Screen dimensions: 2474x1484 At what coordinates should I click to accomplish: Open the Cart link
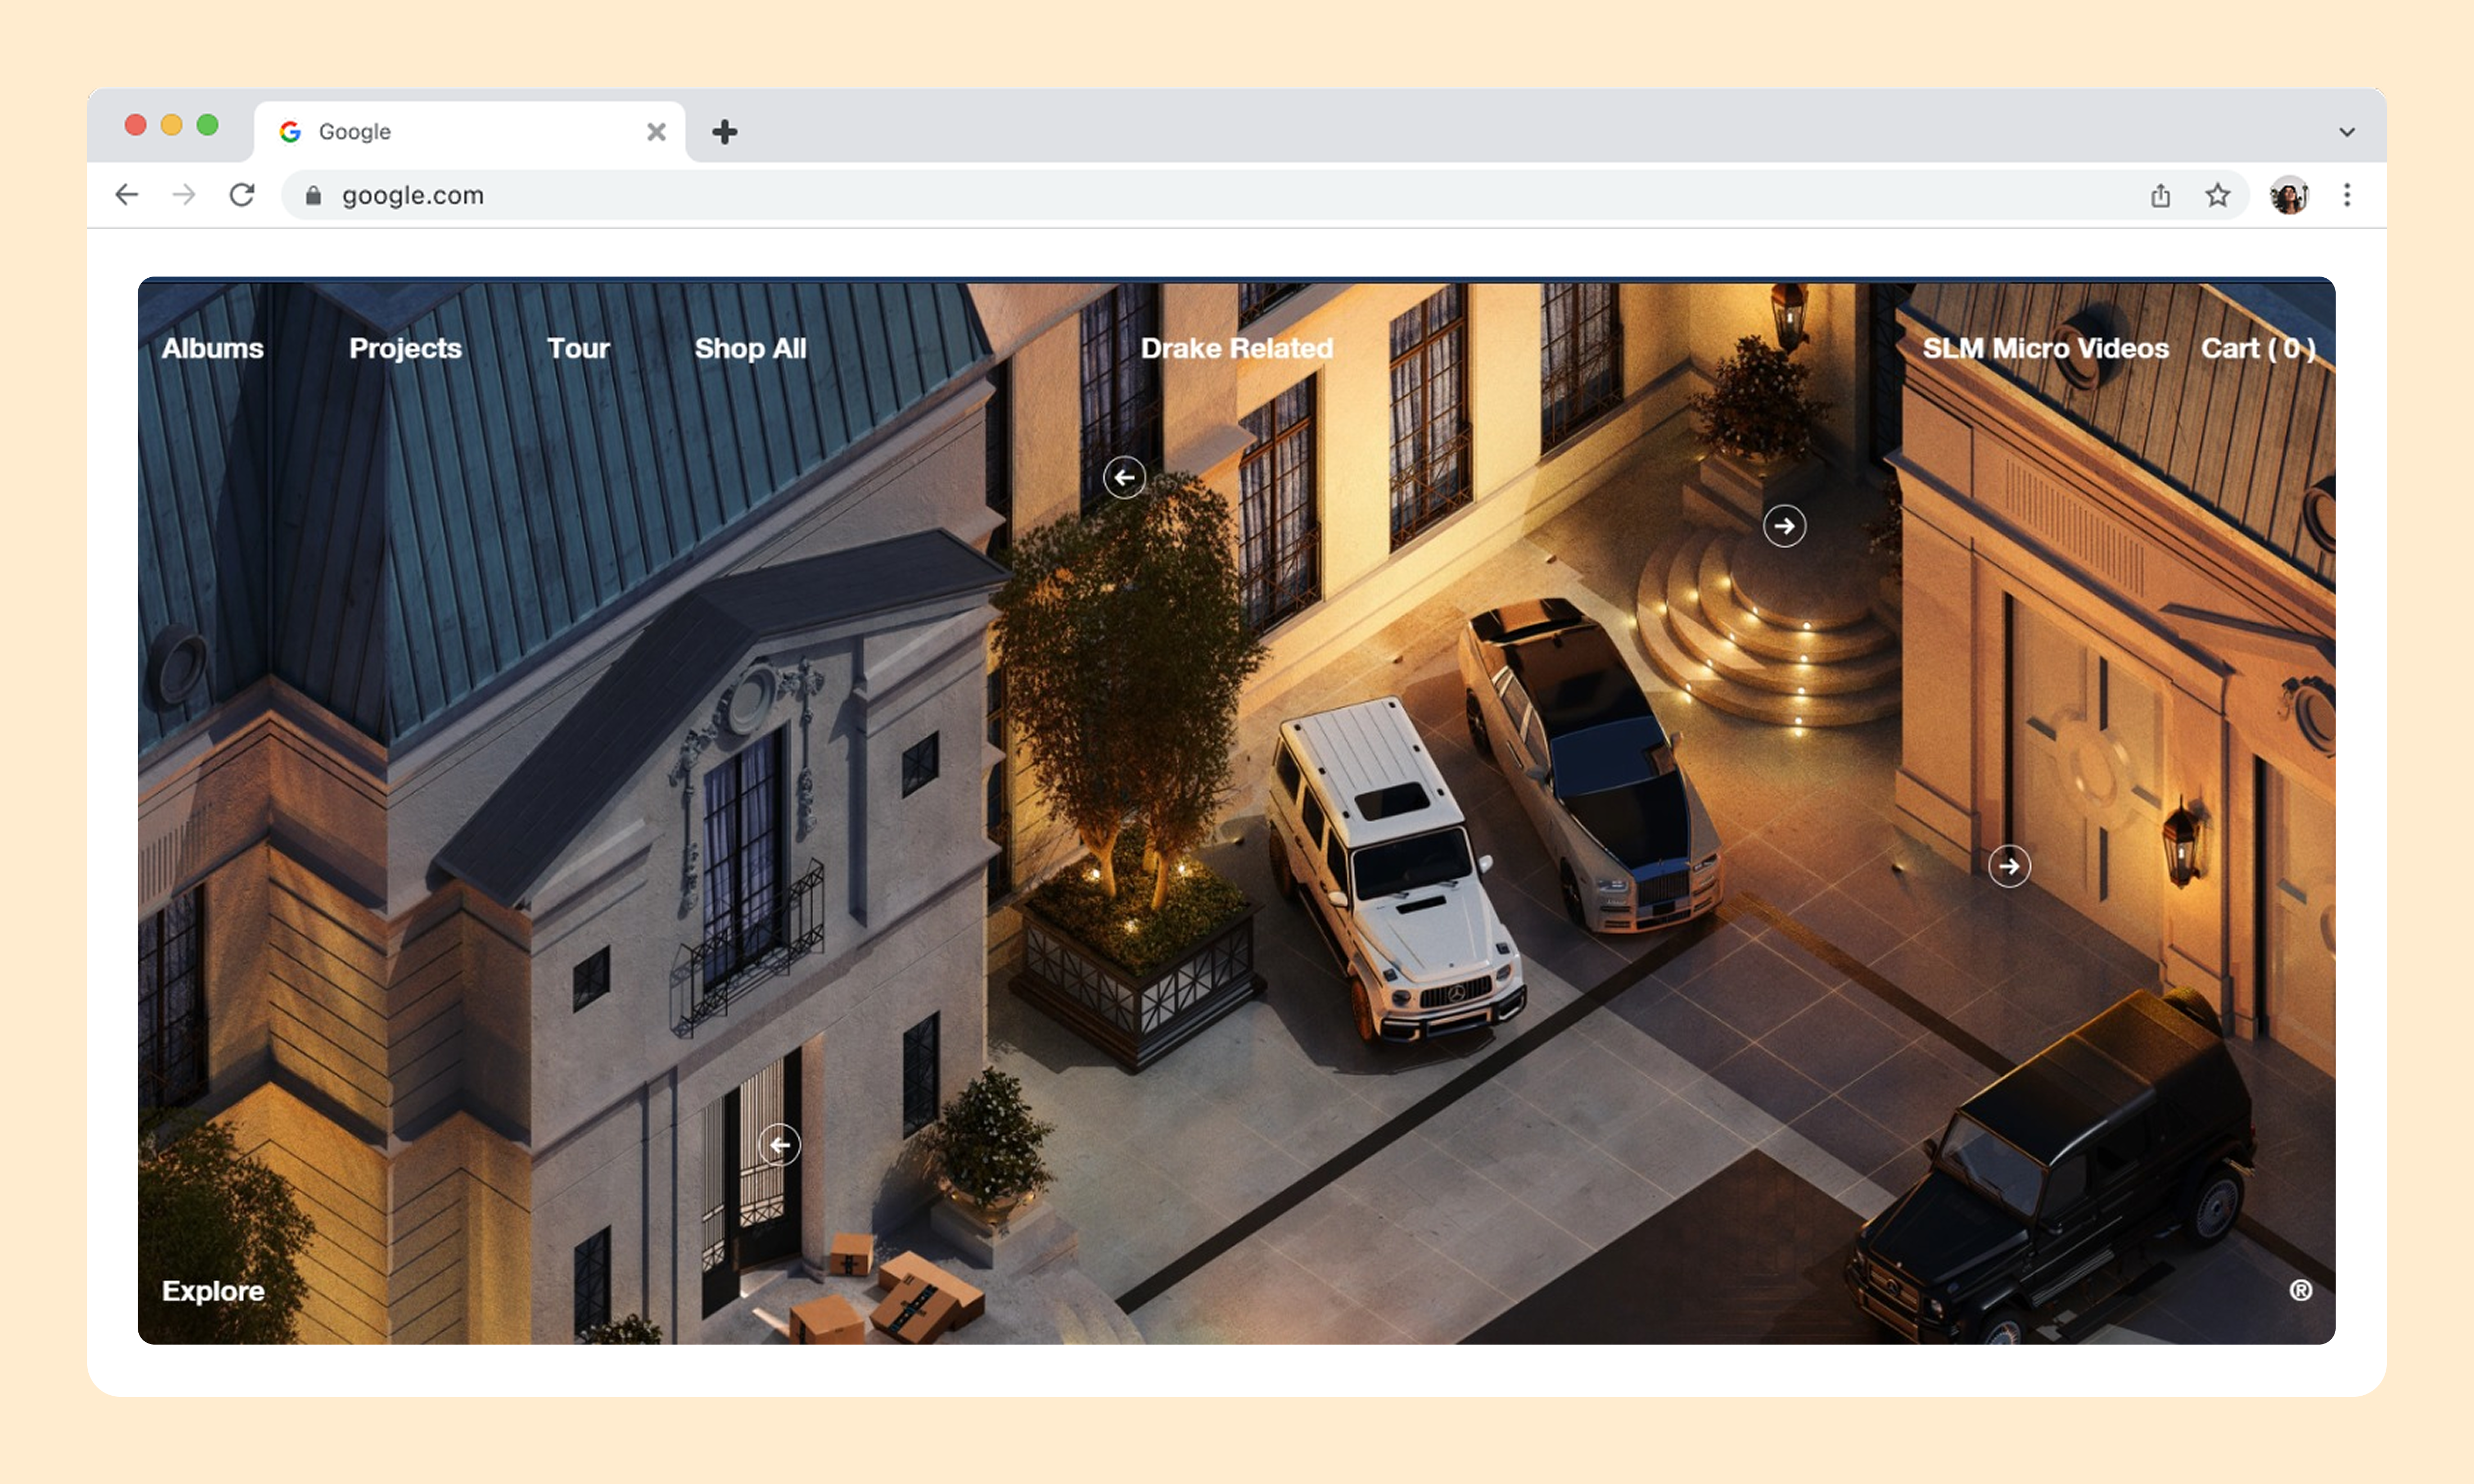click(x=2257, y=348)
